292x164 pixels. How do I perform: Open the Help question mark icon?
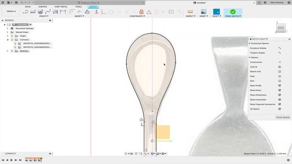(289, 3)
